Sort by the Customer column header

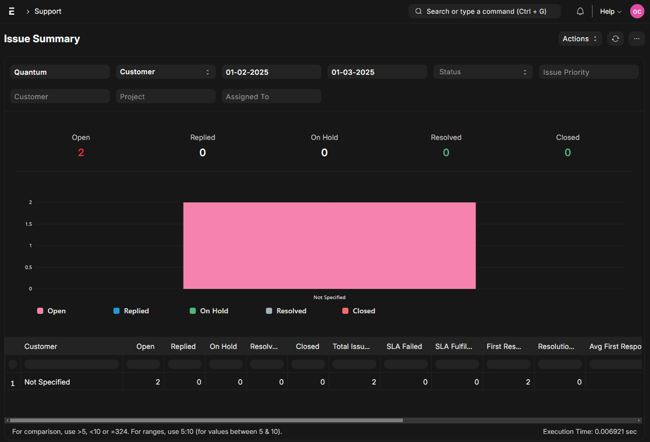coord(71,346)
